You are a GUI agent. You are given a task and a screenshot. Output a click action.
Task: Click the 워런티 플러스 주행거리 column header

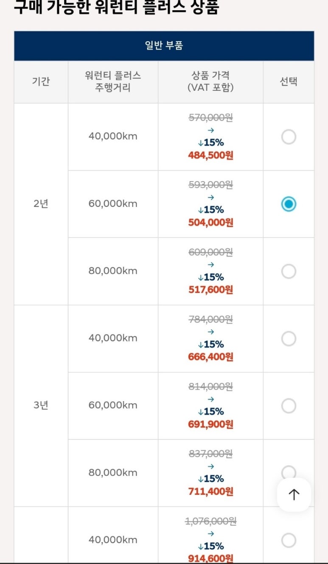coord(113,82)
